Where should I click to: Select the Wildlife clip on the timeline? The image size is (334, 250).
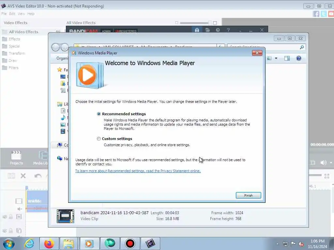coord(37,201)
